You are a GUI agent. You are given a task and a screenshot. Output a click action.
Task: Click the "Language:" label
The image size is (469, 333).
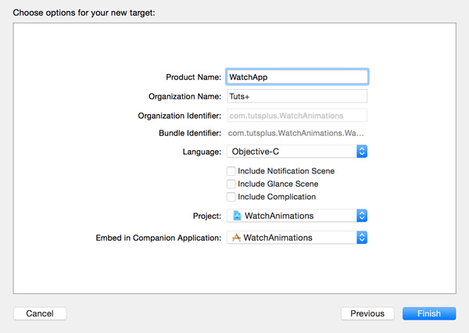[x=202, y=152]
